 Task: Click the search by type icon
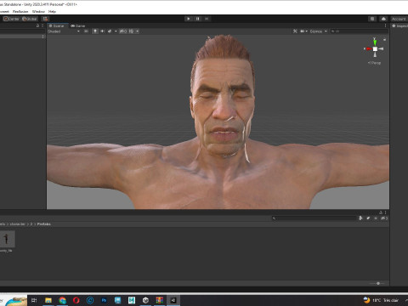[360, 218]
